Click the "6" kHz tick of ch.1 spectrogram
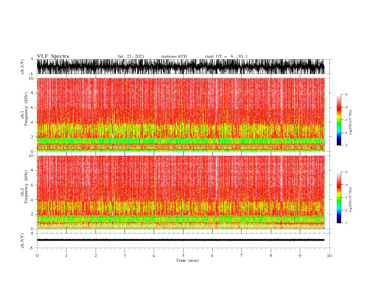The image size is (371, 287). (32, 107)
